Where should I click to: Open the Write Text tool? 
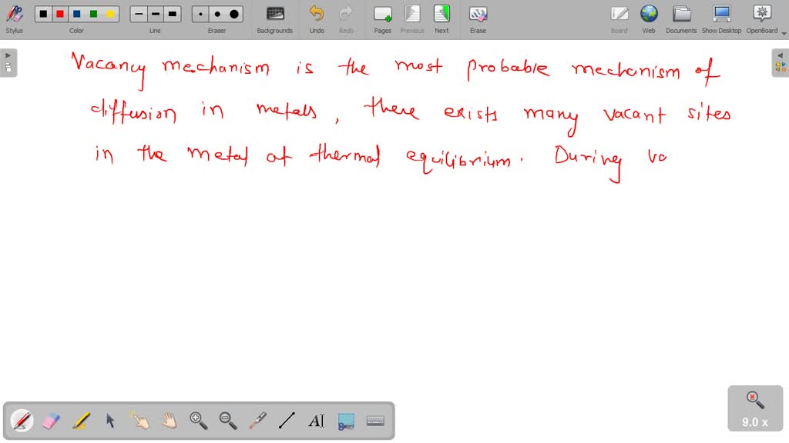[x=315, y=421]
